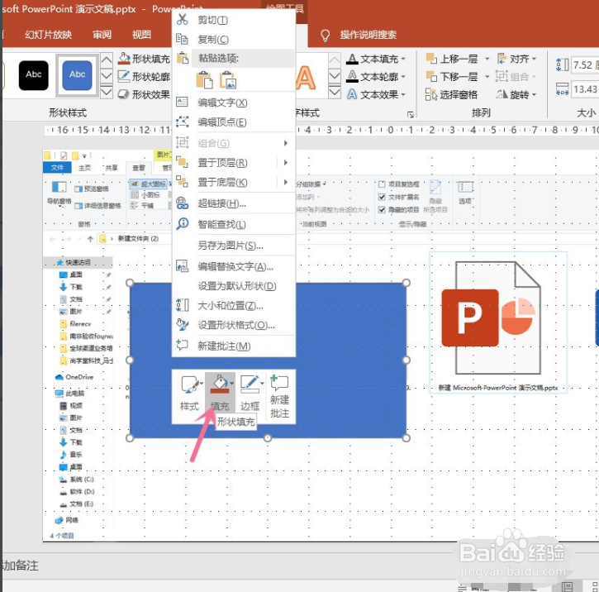The image size is (599, 592).
Task: Choose 编辑文字(X) menu entry
Action: (x=234, y=103)
